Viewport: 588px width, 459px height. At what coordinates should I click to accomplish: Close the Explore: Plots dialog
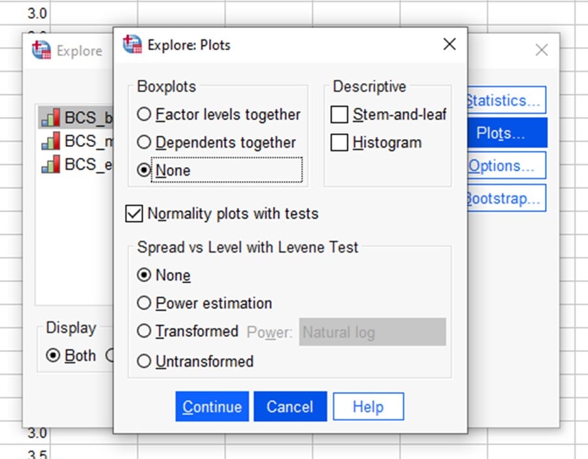tap(449, 44)
